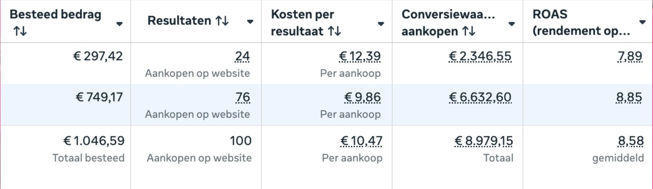Click sort arrows next to Resultaten
The image size is (653, 189).
point(222,21)
